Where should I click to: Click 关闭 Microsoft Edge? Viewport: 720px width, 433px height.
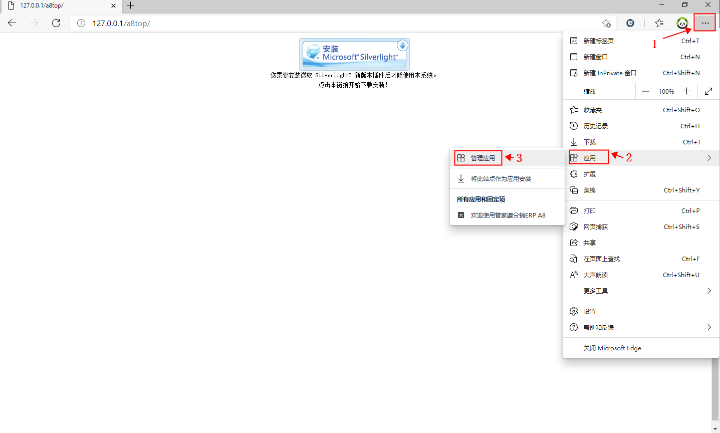click(641, 348)
